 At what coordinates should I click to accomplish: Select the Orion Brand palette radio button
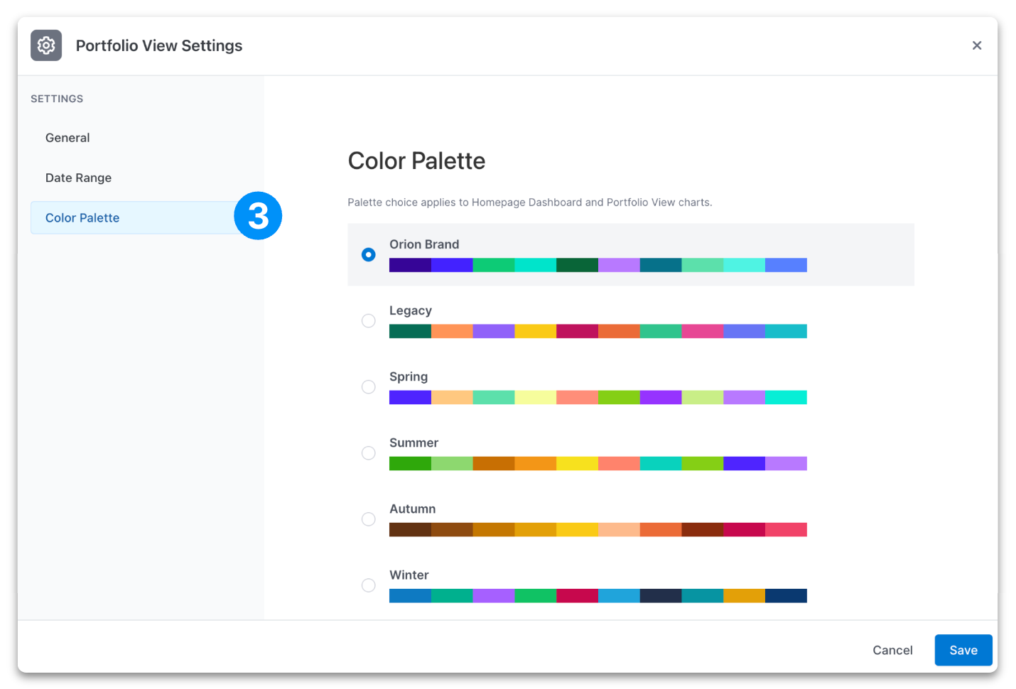(368, 254)
